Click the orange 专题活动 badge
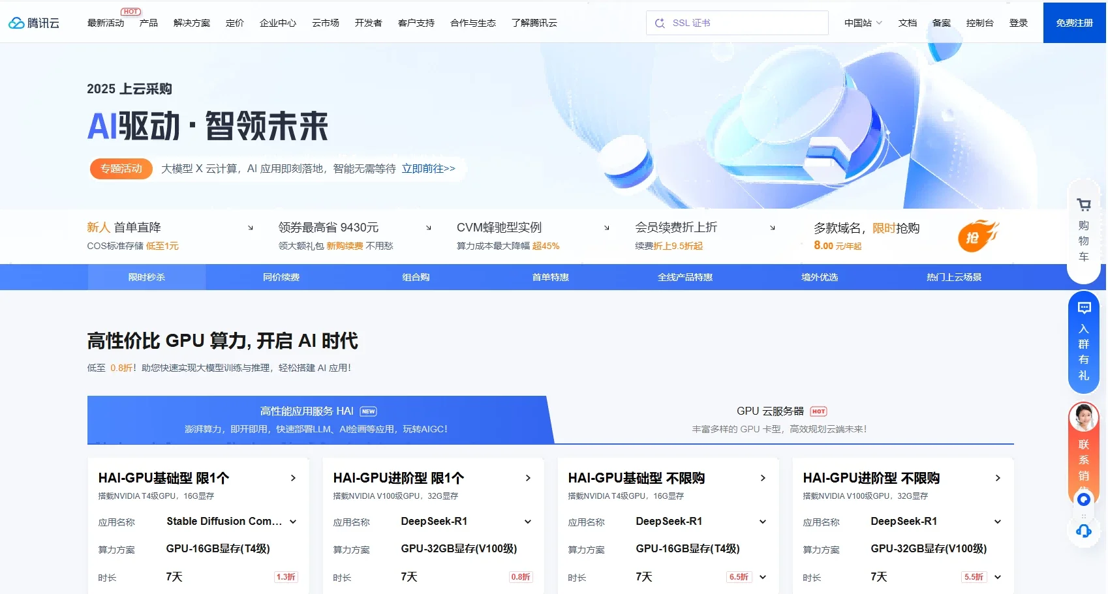Viewport: 1108px width, 594px height. click(x=121, y=169)
